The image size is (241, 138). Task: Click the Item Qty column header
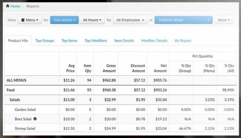88,68
